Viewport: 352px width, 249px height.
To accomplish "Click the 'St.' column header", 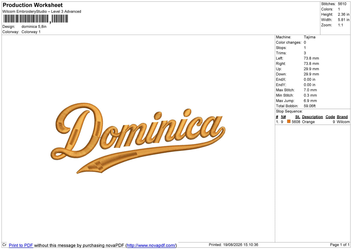I will pos(297,117).
